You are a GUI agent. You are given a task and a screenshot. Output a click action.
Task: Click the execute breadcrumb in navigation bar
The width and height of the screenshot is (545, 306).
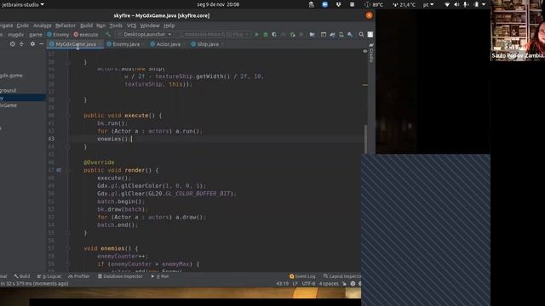(86, 35)
